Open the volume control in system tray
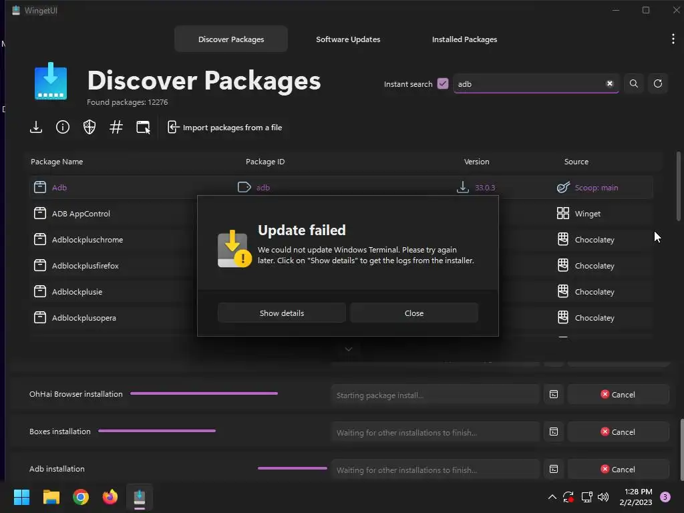Image resolution: width=684 pixels, height=513 pixels. click(x=603, y=497)
